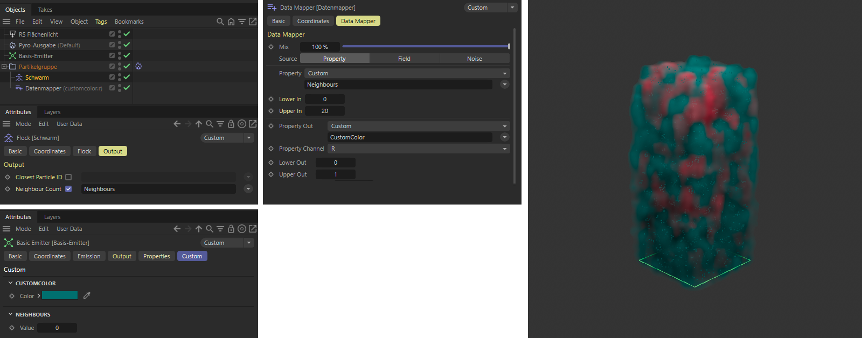862x338 pixels.
Task: Expand the Color swatch arrow
Action: point(38,296)
